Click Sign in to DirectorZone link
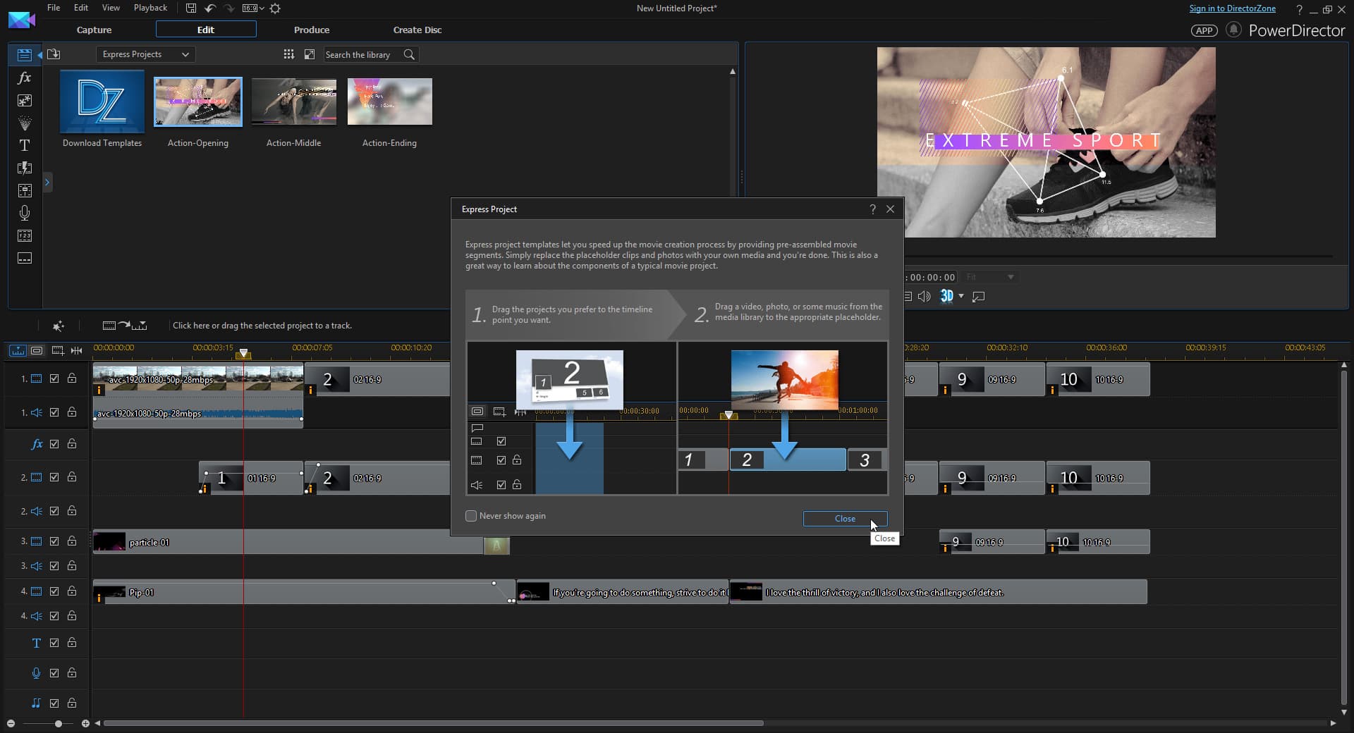This screenshot has width=1354, height=733. (x=1232, y=8)
